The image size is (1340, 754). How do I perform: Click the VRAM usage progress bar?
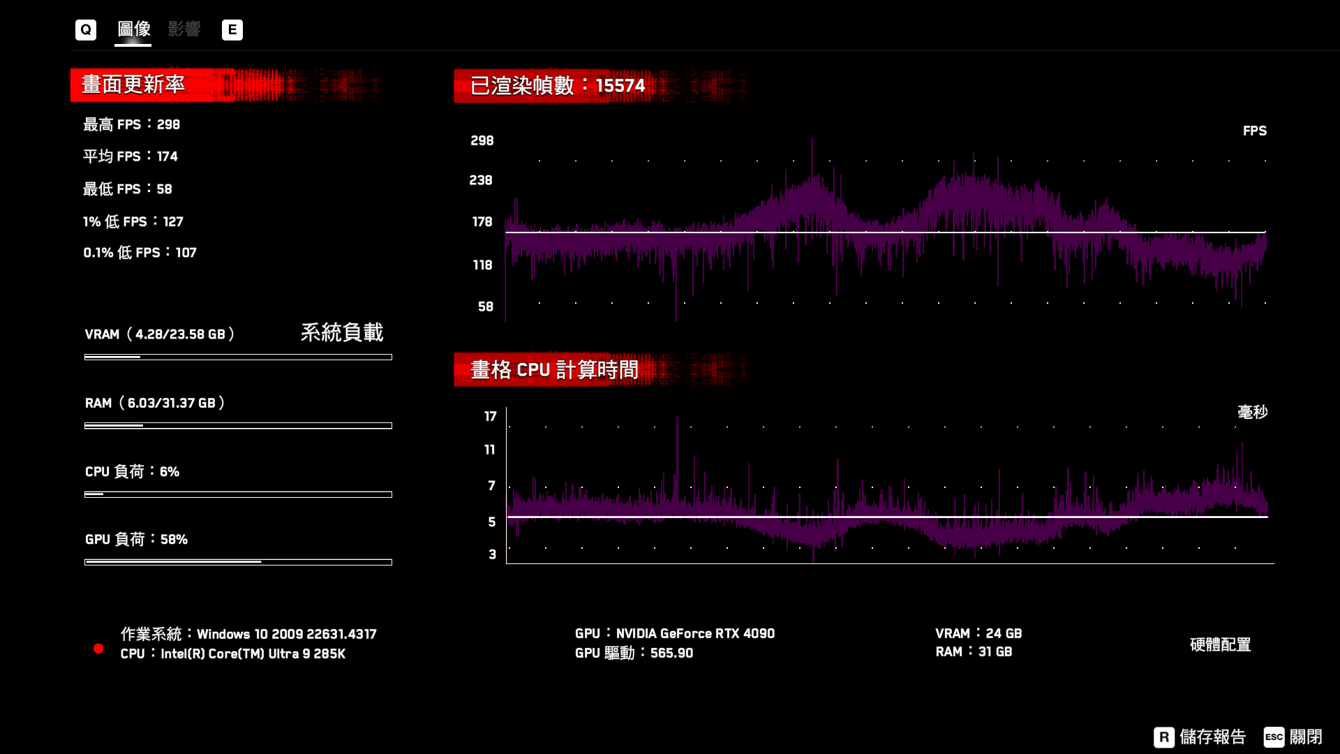237,357
